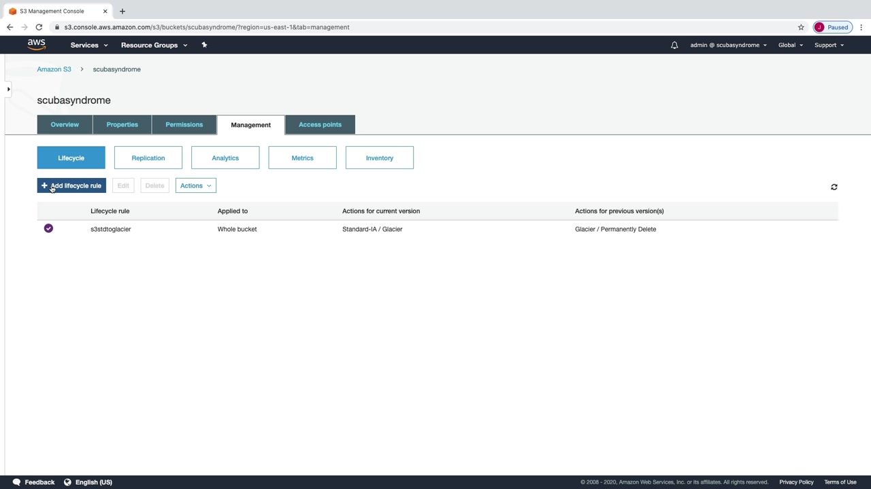Screen dimensions: 871x489
Task: Open the s3stdtoglacier lifecycle rule
Action: point(110,229)
